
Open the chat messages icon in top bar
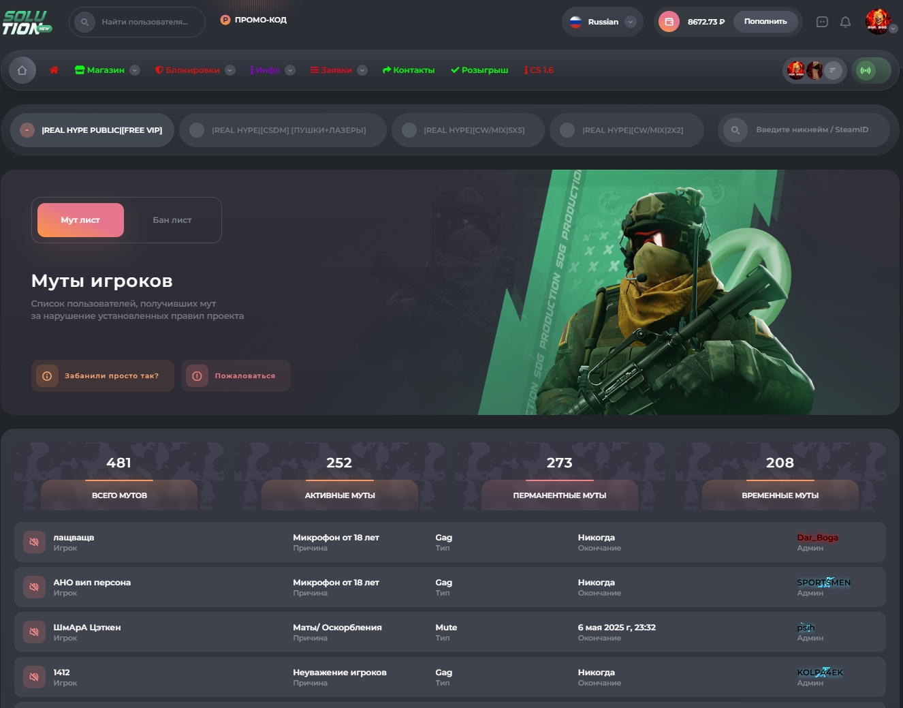pyautogui.click(x=822, y=21)
